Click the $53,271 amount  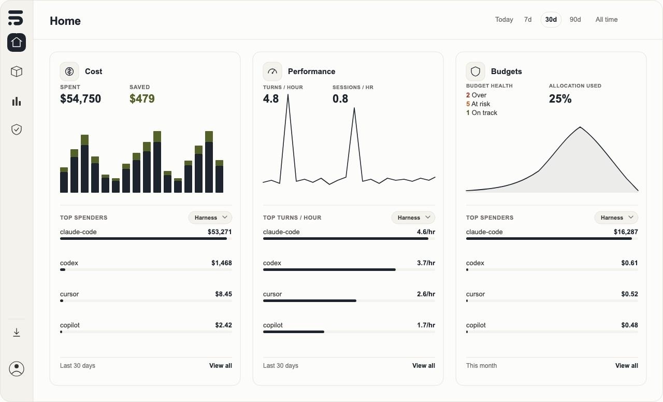pyautogui.click(x=220, y=232)
